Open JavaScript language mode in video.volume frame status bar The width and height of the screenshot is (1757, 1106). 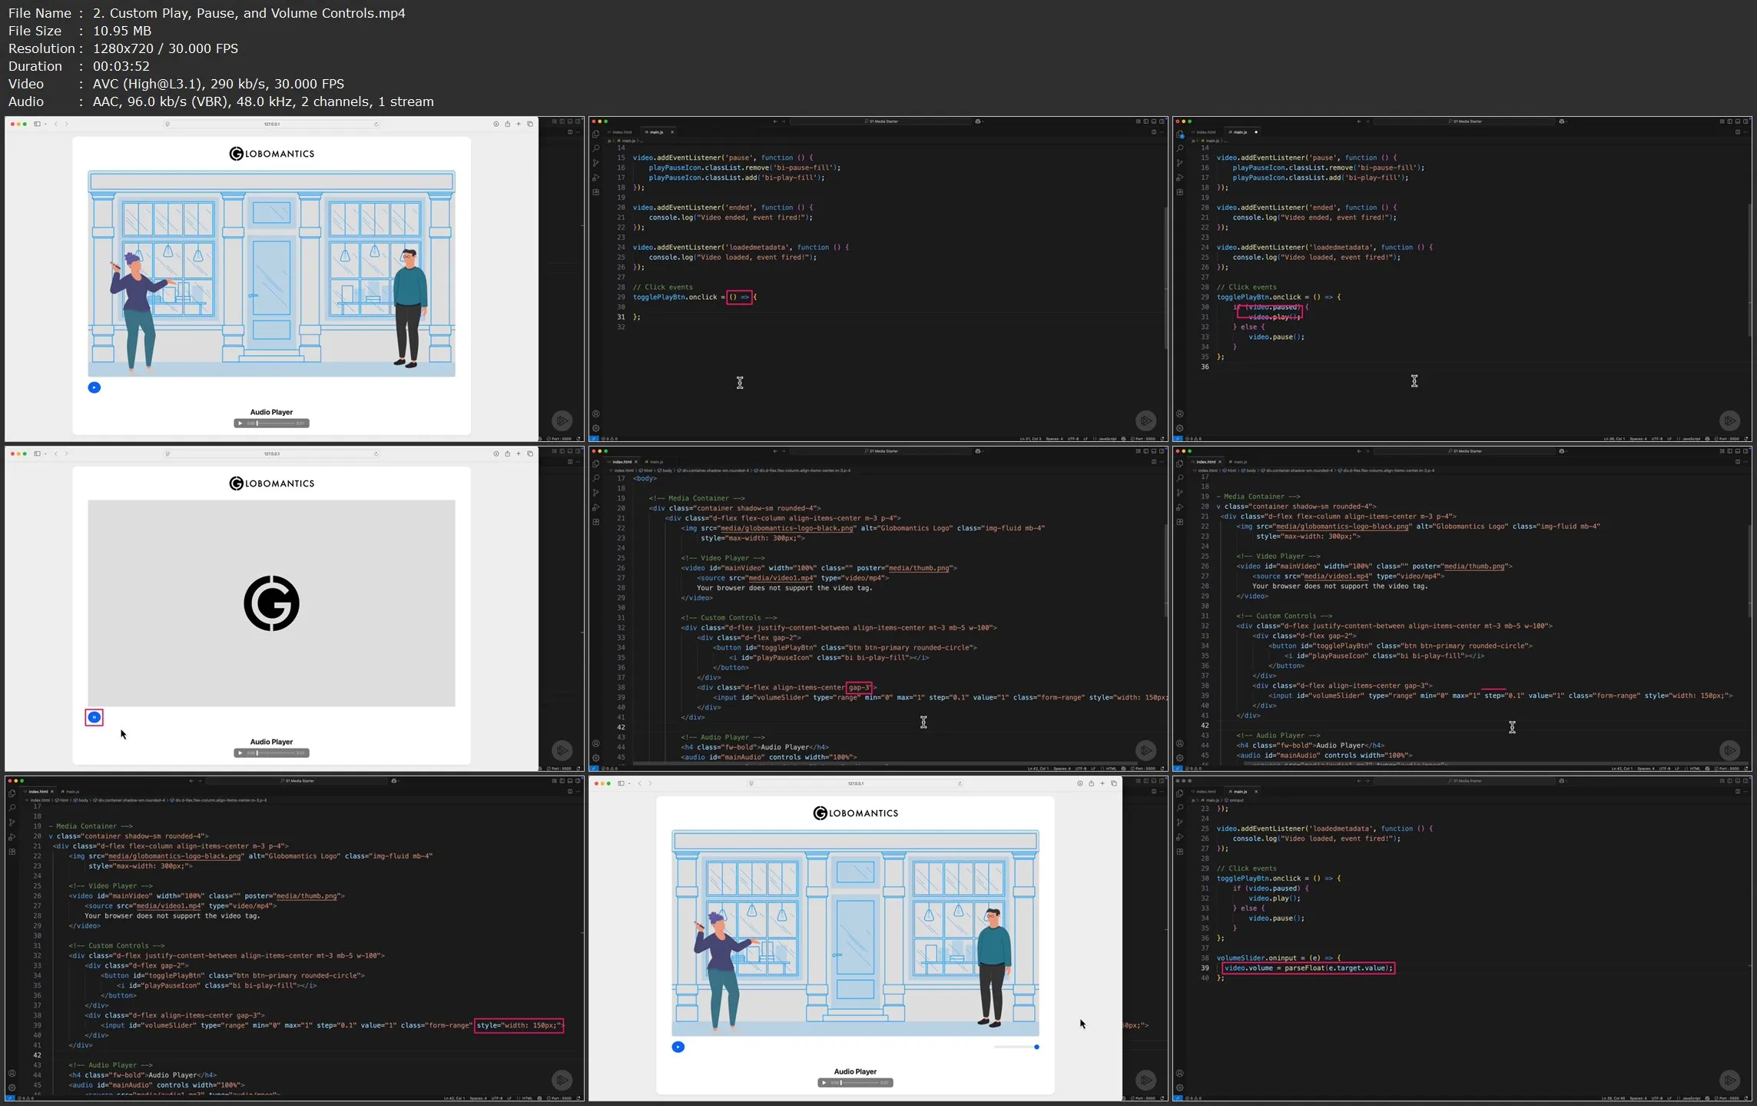[x=1691, y=1098]
